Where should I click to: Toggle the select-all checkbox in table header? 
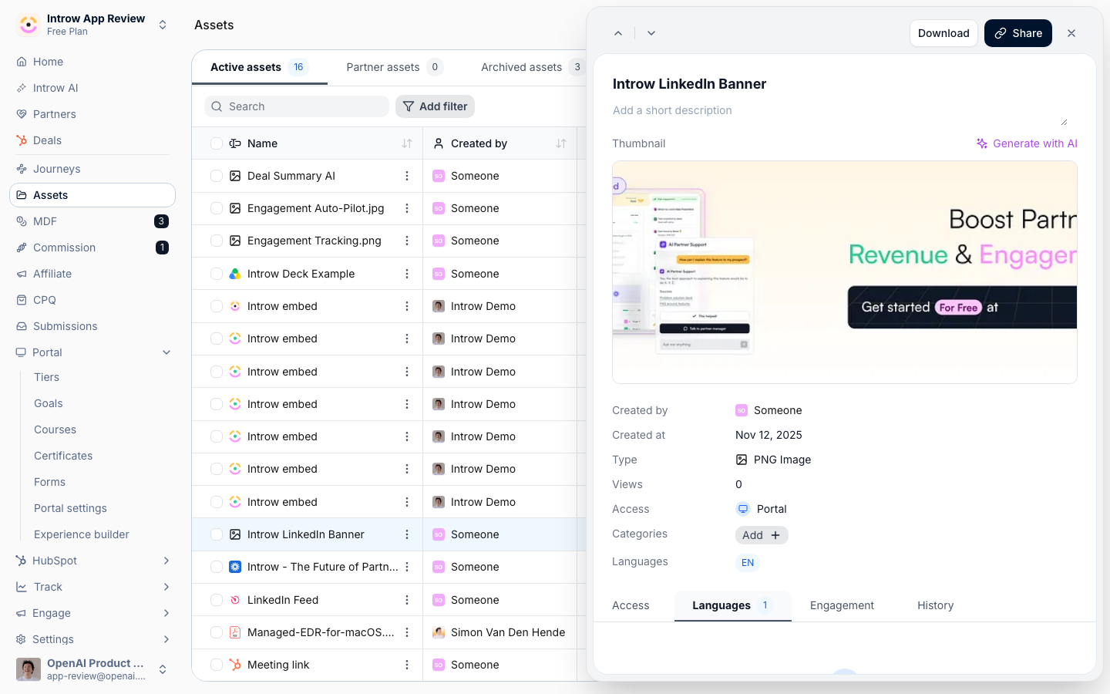(217, 143)
